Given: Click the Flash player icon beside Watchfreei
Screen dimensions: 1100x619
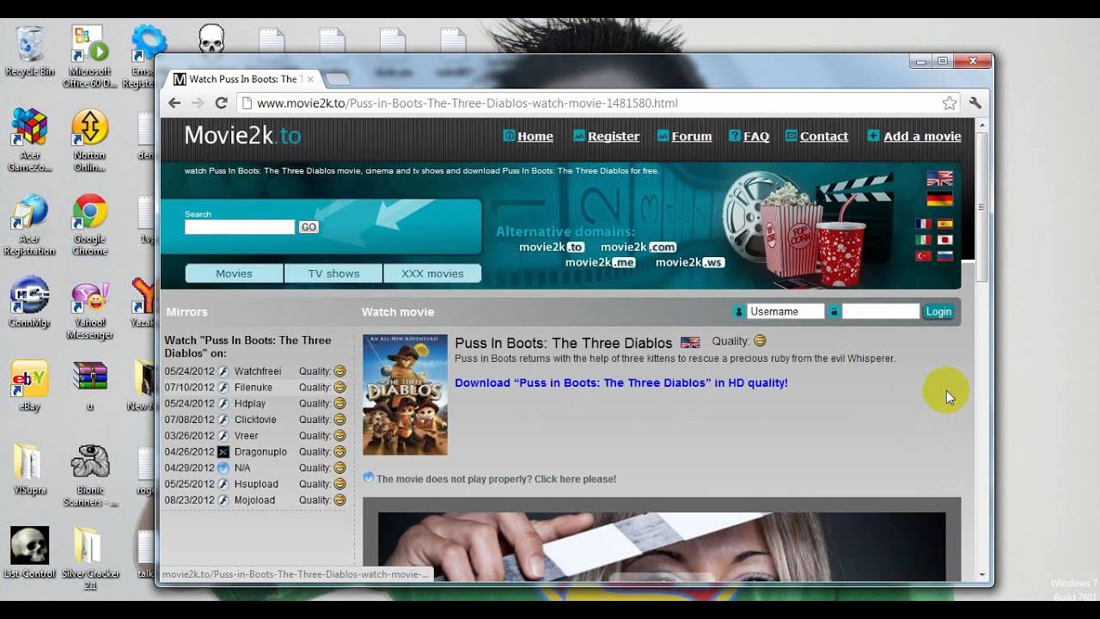Looking at the screenshot, I should [x=223, y=371].
